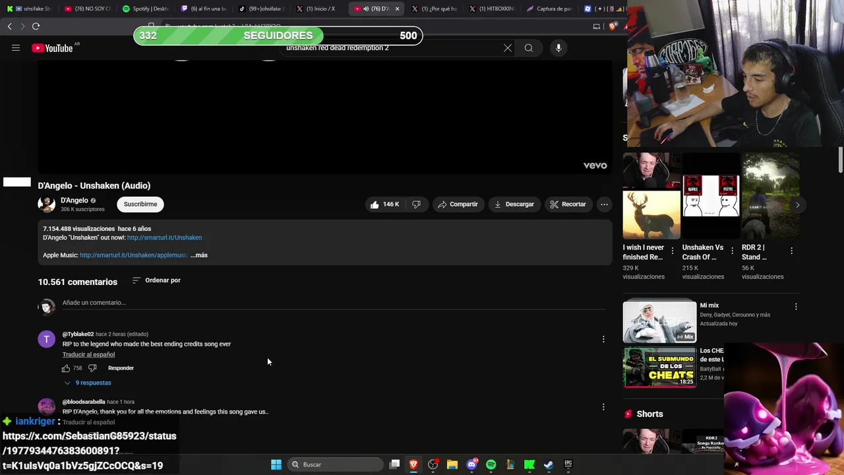
Task: Open Steam from the taskbar
Action: 549,464
